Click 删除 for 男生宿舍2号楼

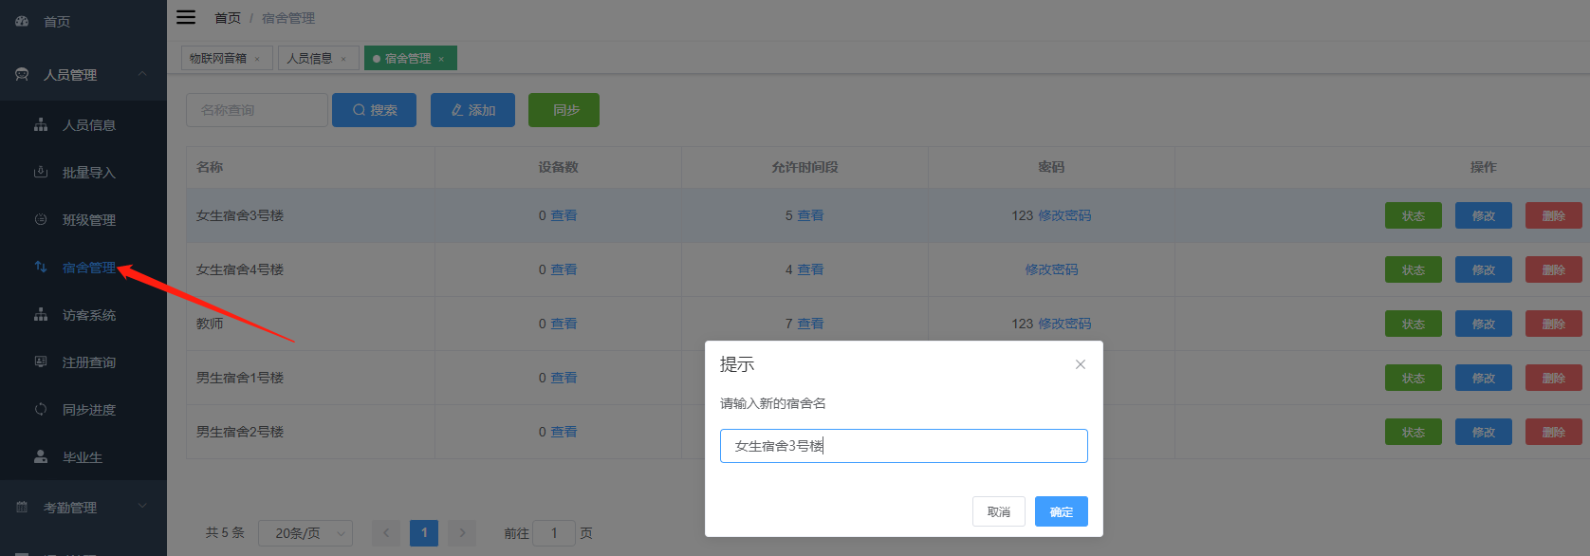pos(1554,432)
